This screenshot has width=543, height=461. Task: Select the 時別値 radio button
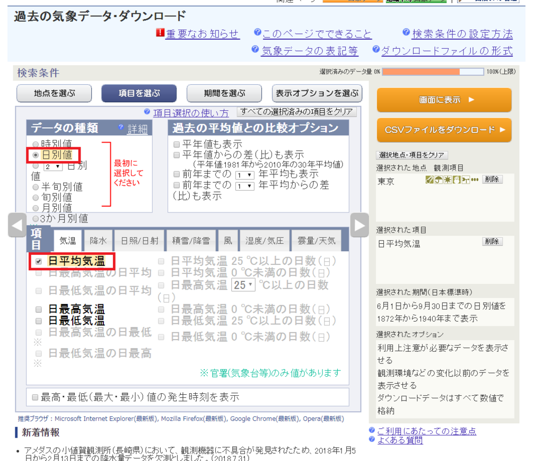click(36, 144)
